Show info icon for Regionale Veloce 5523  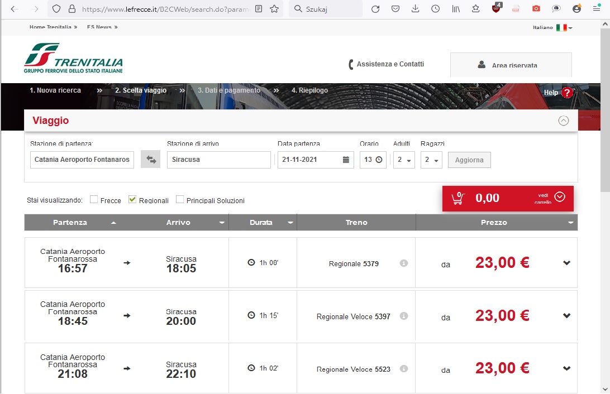(x=404, y=368)
